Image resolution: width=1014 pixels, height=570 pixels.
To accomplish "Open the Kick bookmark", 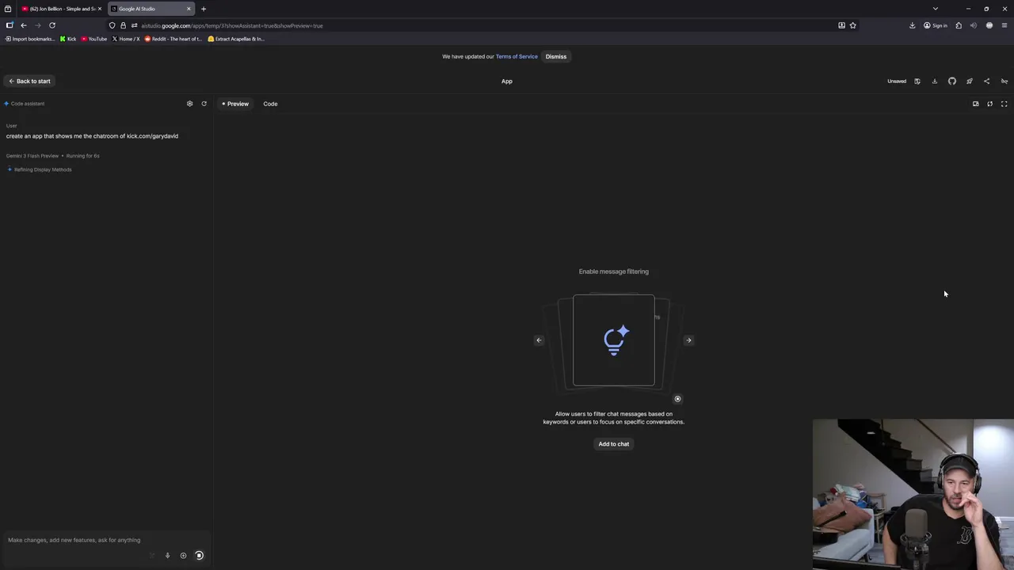I will pyautogui.click(x=68, y=39).
